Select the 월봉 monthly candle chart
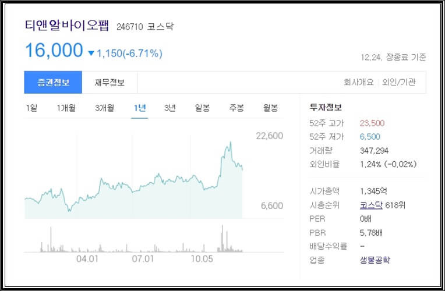Image resolution: width=445 pixels, height=291 pixels. coord(270,108)
